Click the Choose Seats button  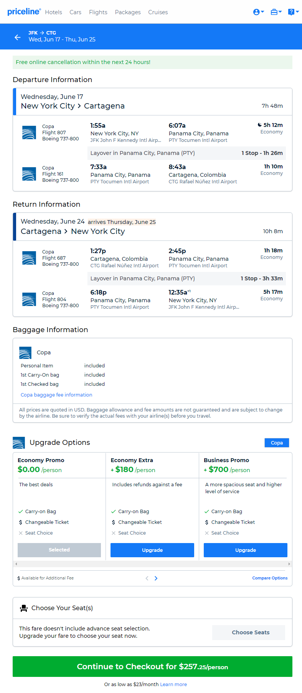tap(249, 632)
